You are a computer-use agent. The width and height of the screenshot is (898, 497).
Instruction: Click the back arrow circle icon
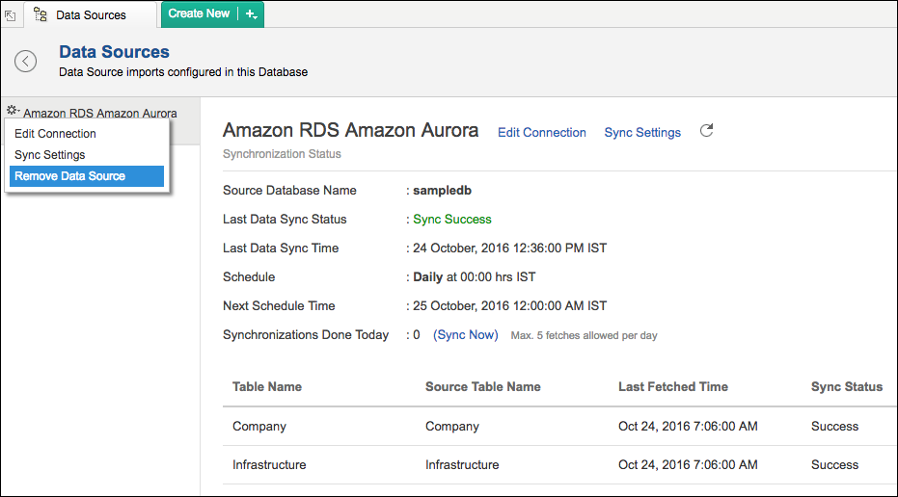[x=26, y=61]
